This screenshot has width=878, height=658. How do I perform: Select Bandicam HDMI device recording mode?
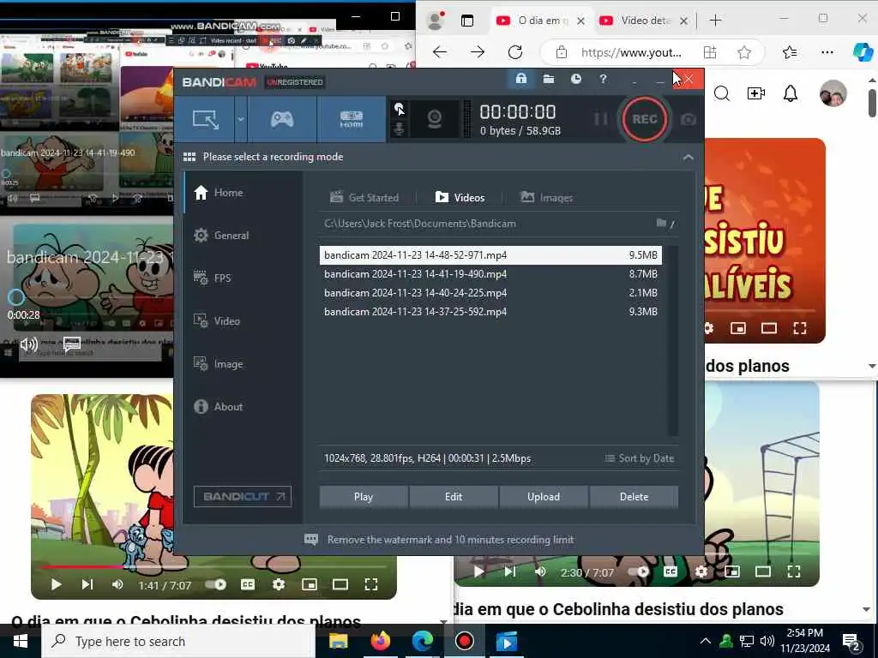point(351,119)
